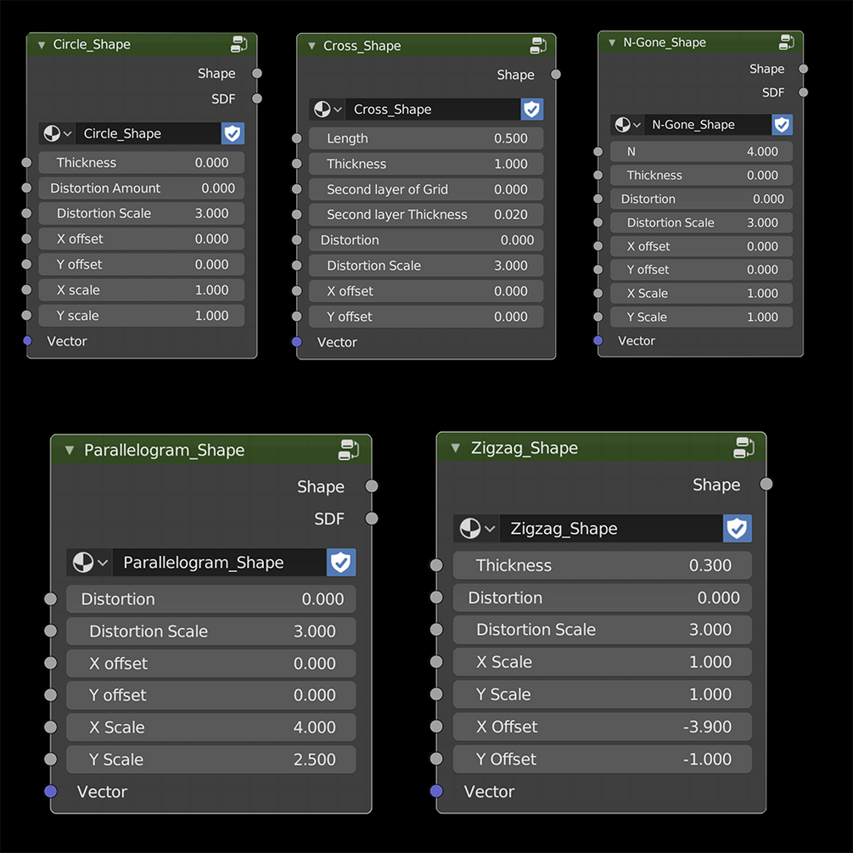Click the Zigzag_Shape node group edit icon

744,447
